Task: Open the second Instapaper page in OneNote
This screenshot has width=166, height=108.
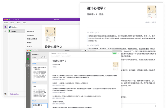Action: pyautogui.click(x=31, y=35)
